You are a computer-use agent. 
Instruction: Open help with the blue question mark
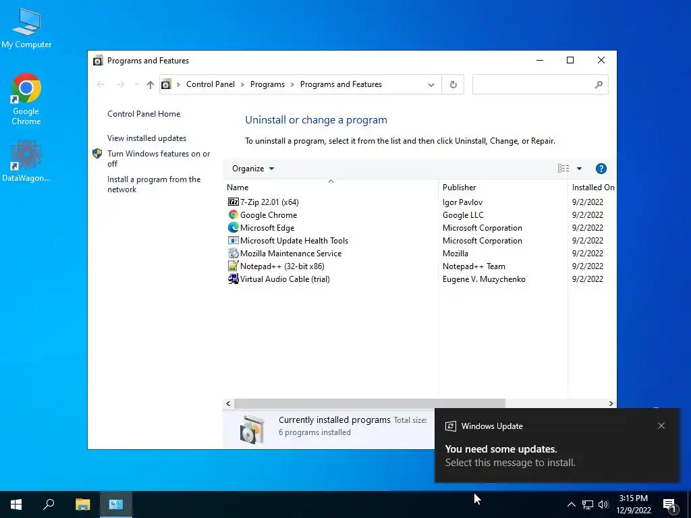tap(601, 169)
